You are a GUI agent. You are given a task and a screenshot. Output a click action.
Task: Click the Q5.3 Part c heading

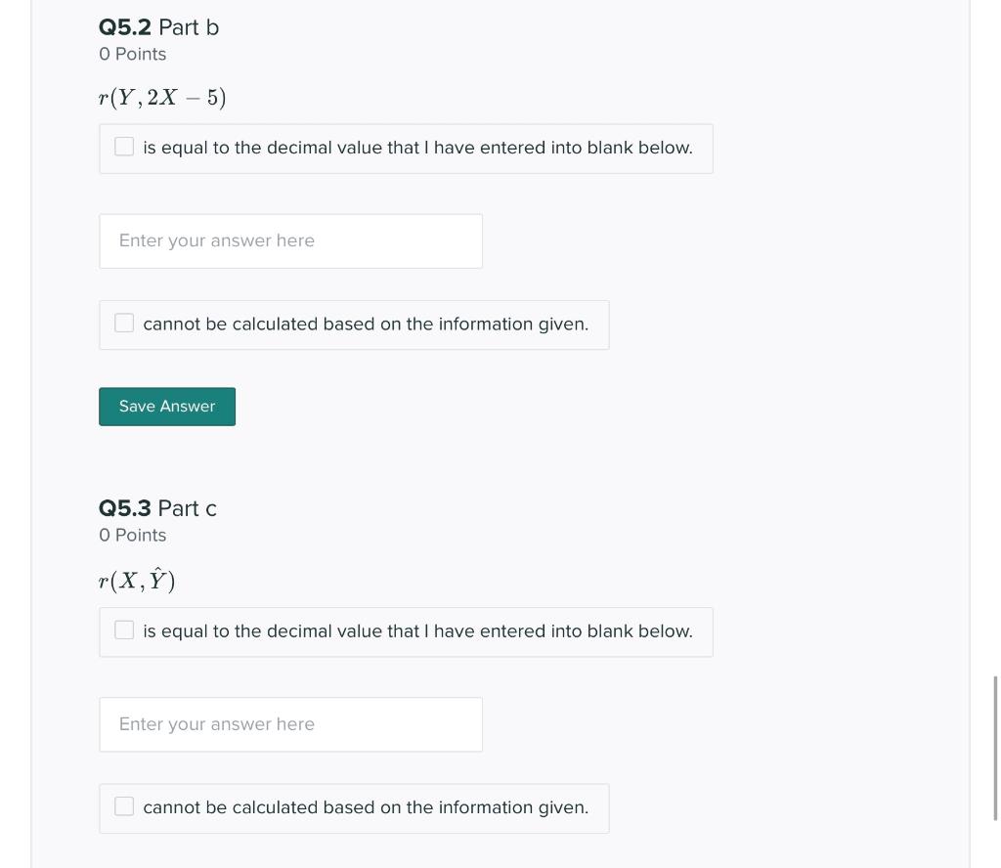157,508
